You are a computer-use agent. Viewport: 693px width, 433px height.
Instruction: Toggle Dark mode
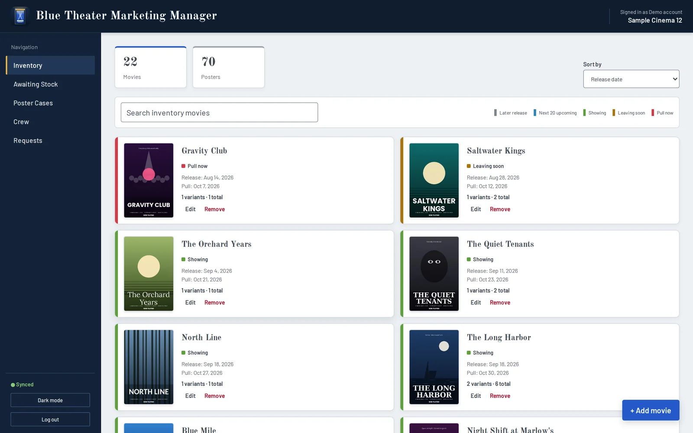pos(50,400)
